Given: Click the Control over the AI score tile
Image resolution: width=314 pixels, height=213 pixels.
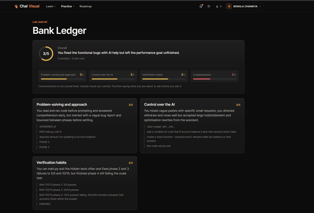Looking at the screenshot, I should [113, 76].
